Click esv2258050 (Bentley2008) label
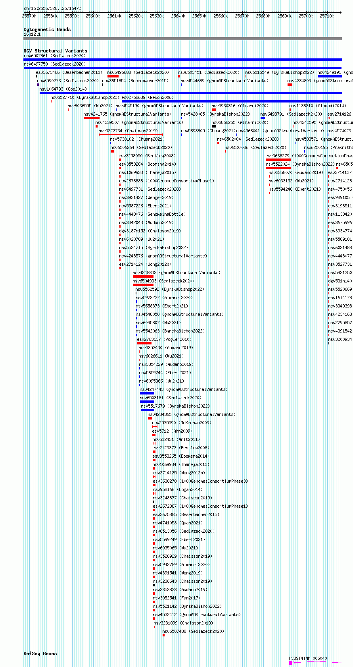 point(148,156)
